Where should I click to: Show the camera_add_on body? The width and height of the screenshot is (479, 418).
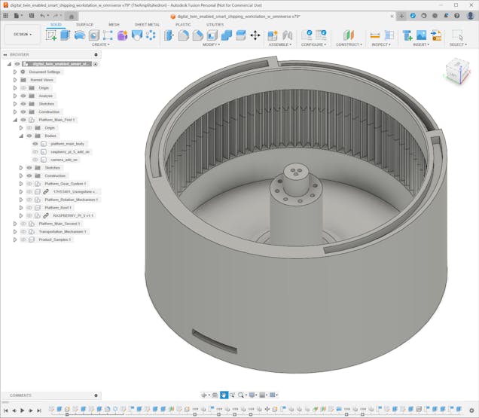click(x=35, y=160)
